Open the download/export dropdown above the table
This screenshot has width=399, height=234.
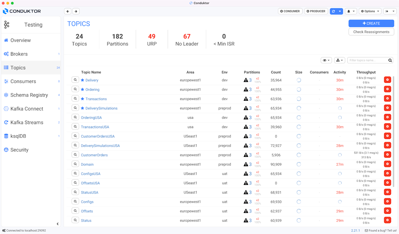tap(339, 60)
